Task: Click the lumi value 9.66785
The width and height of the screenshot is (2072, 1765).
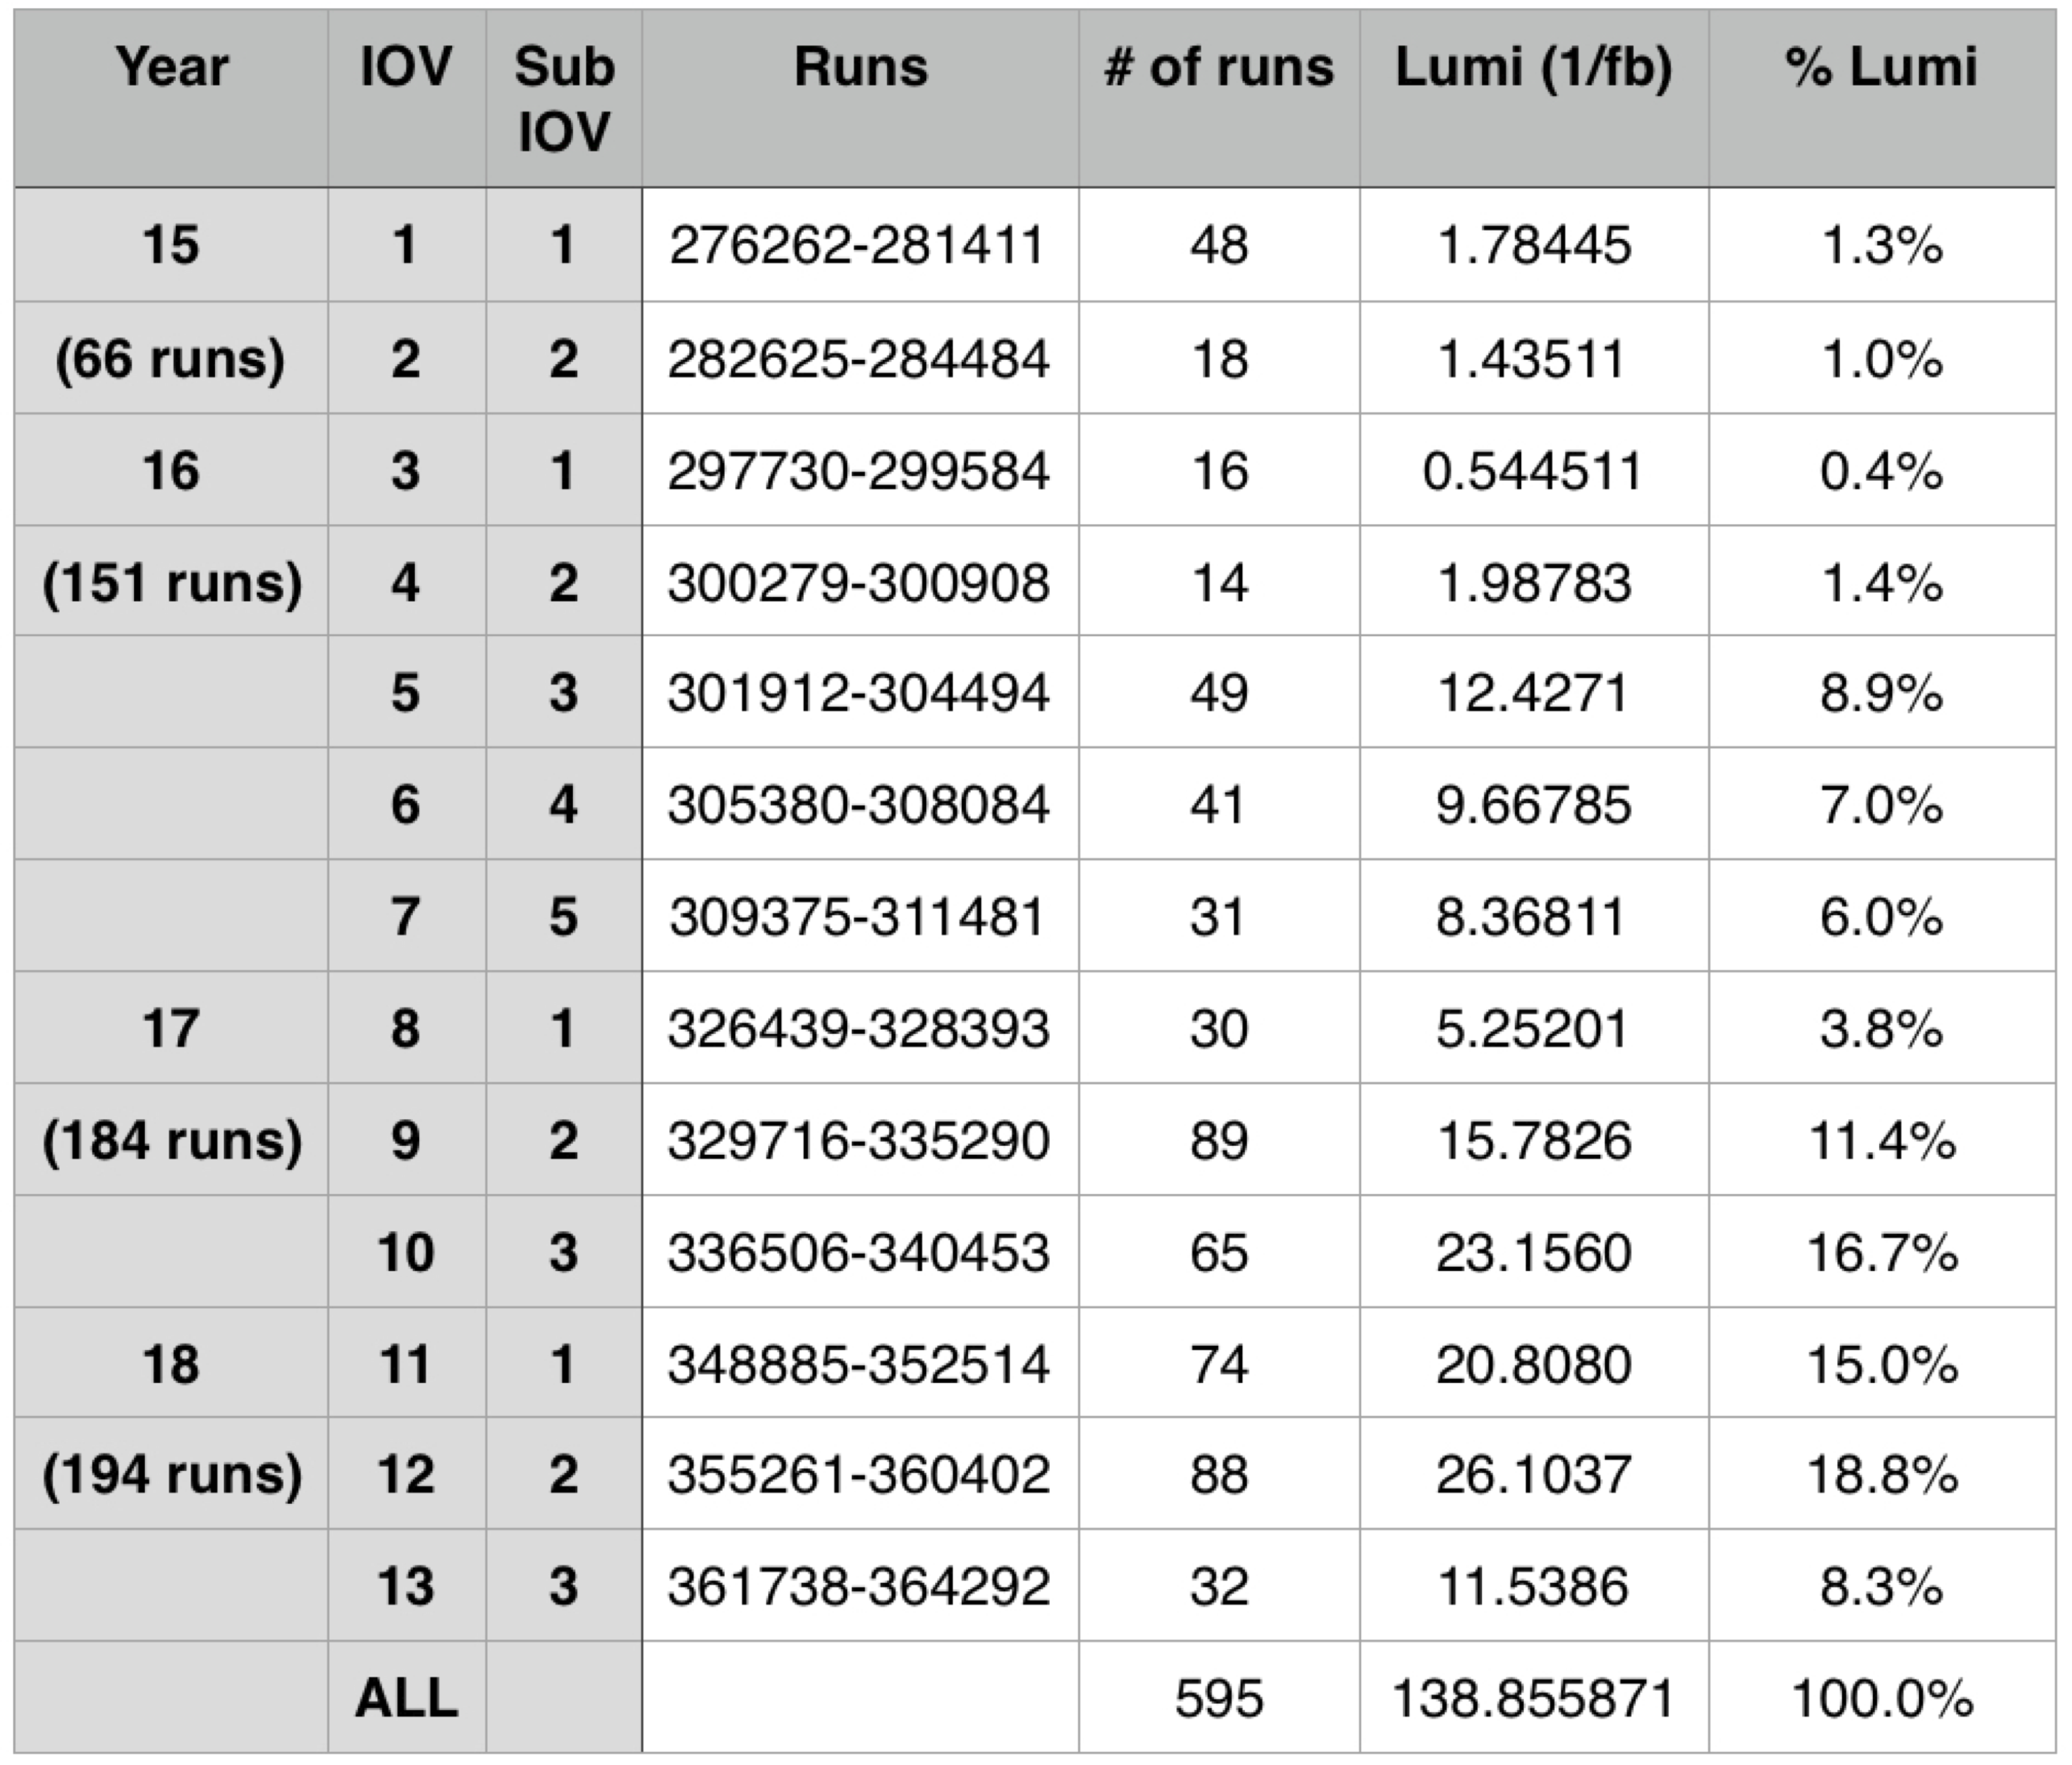Action: 1532,805
